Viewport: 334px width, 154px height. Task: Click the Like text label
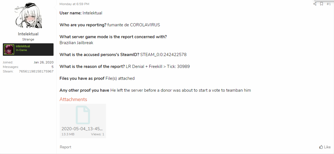327,147
